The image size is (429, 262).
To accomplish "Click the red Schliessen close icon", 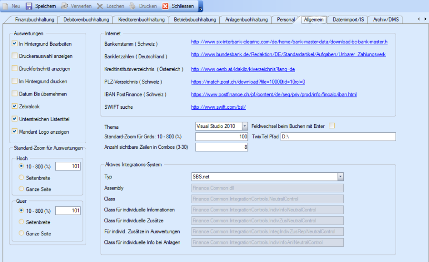I will point(165,6).
